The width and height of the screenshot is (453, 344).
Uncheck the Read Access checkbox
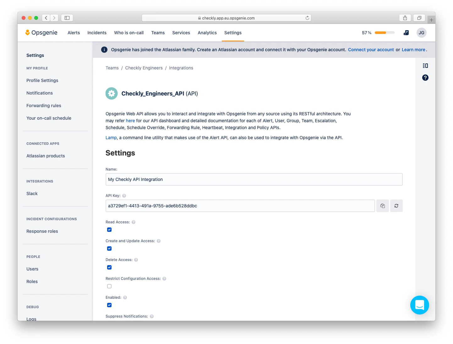pyautogui.click(x=109, y=230)
